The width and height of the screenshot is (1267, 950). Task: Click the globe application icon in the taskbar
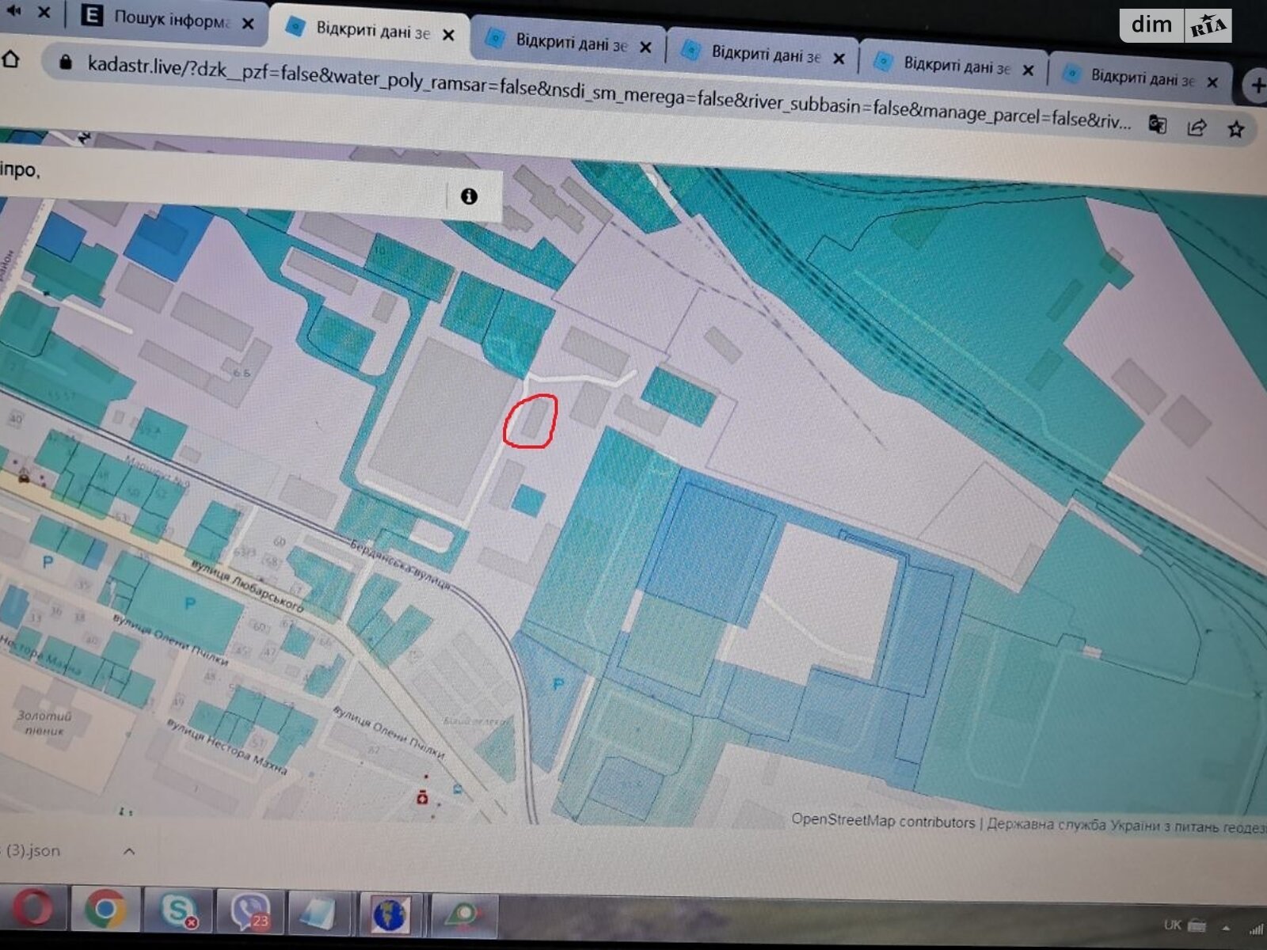(390, 914)
